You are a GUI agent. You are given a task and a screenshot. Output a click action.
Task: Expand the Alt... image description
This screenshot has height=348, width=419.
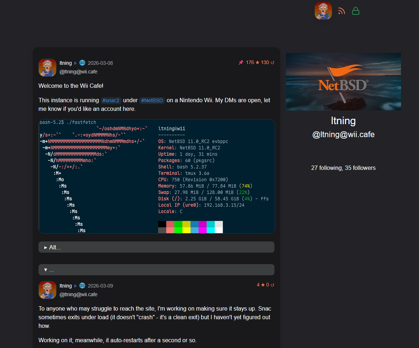pyautogui.click(x=156, y=247)
